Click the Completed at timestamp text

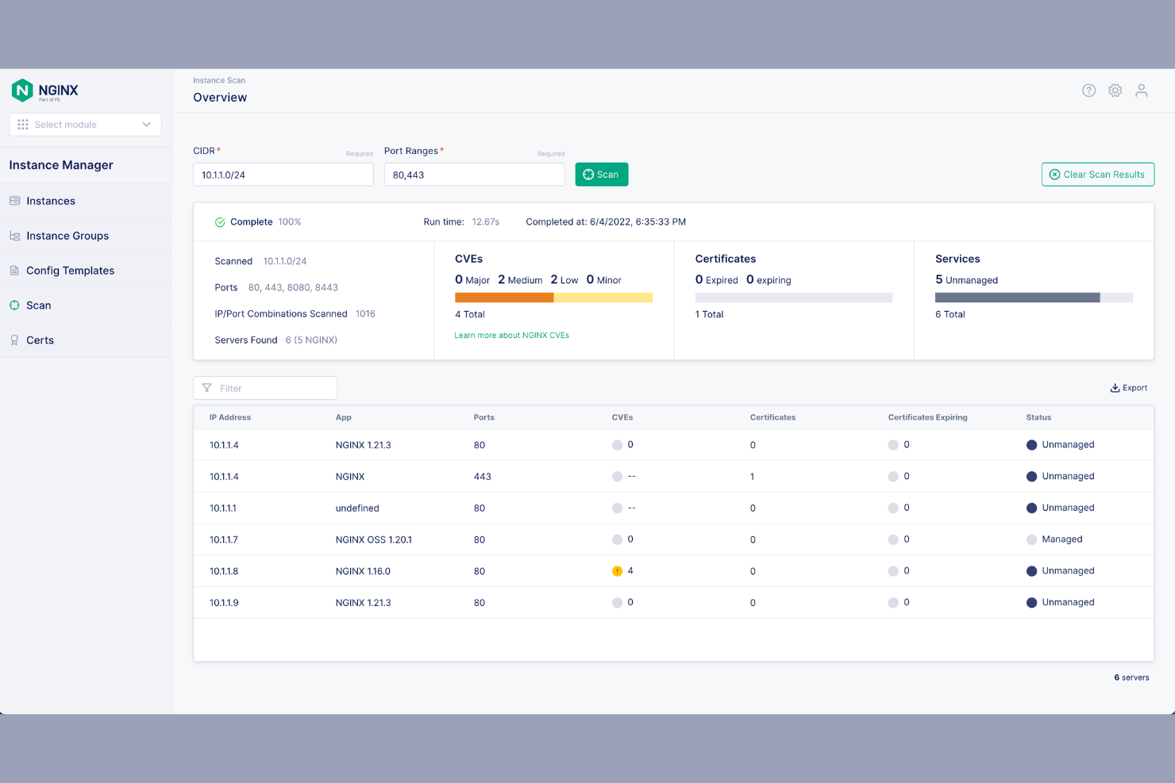(605, 222)
